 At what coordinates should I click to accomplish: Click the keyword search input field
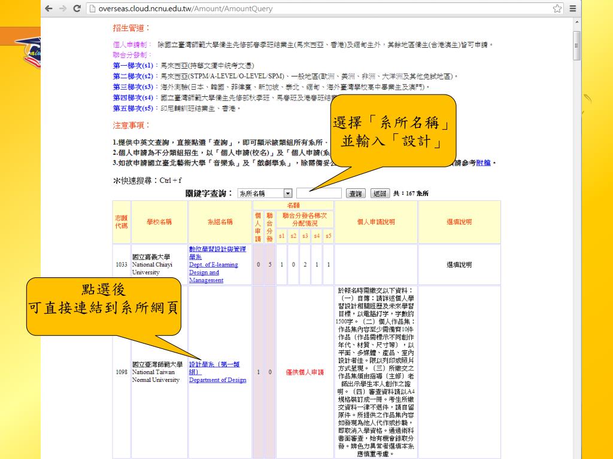tap(319, 193)
